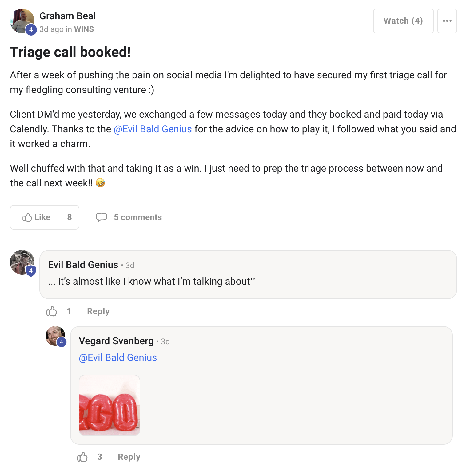Reply to Evil Bald Genius's comment
Screen dimensions: 462x464
click(98, 311)
